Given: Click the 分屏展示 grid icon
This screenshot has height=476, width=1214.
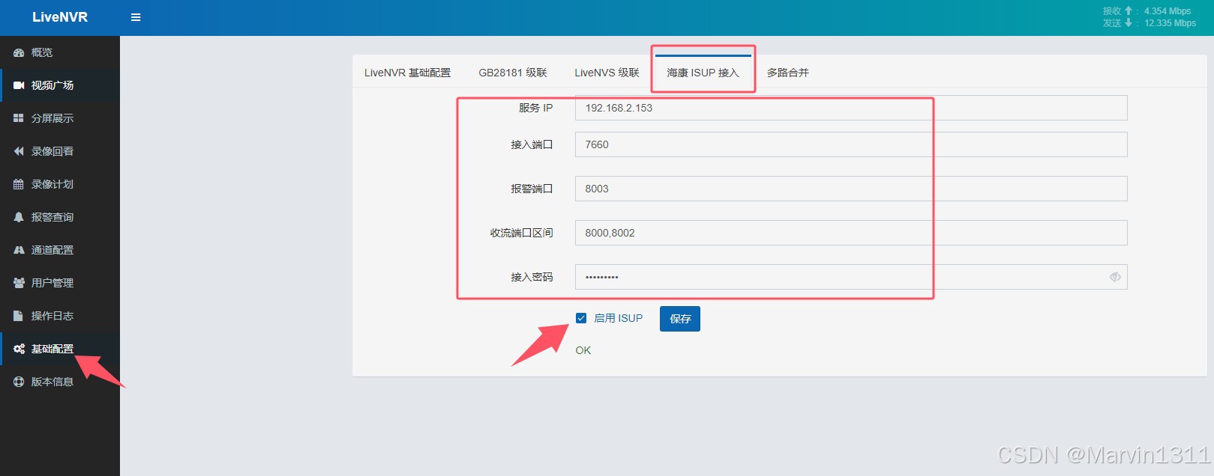Looking at the screenshot, I should pyautogui.click(x=19, y=118).
